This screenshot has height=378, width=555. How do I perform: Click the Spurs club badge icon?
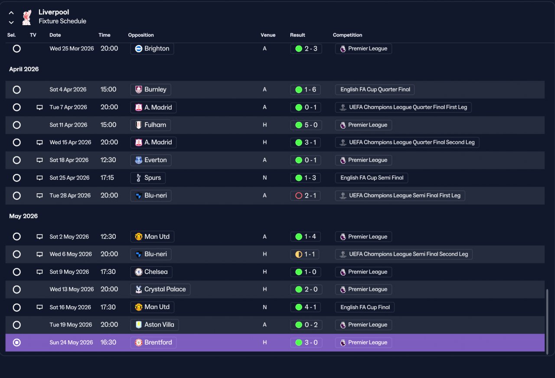point(139,178)
